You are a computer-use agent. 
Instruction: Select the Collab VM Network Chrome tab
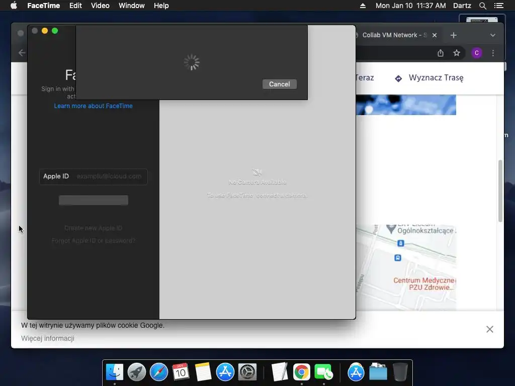coord(394,35)
